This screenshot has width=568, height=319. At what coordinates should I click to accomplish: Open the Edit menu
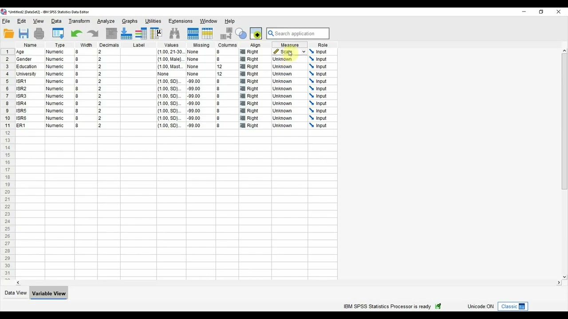21,21
